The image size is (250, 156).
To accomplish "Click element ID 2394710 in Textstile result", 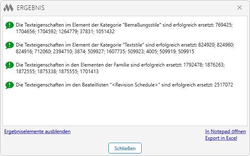I will (62, 52).
